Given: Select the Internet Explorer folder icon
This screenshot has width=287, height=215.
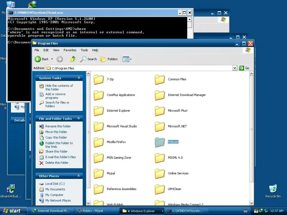Looking at the screenshot, I should 99,111.
